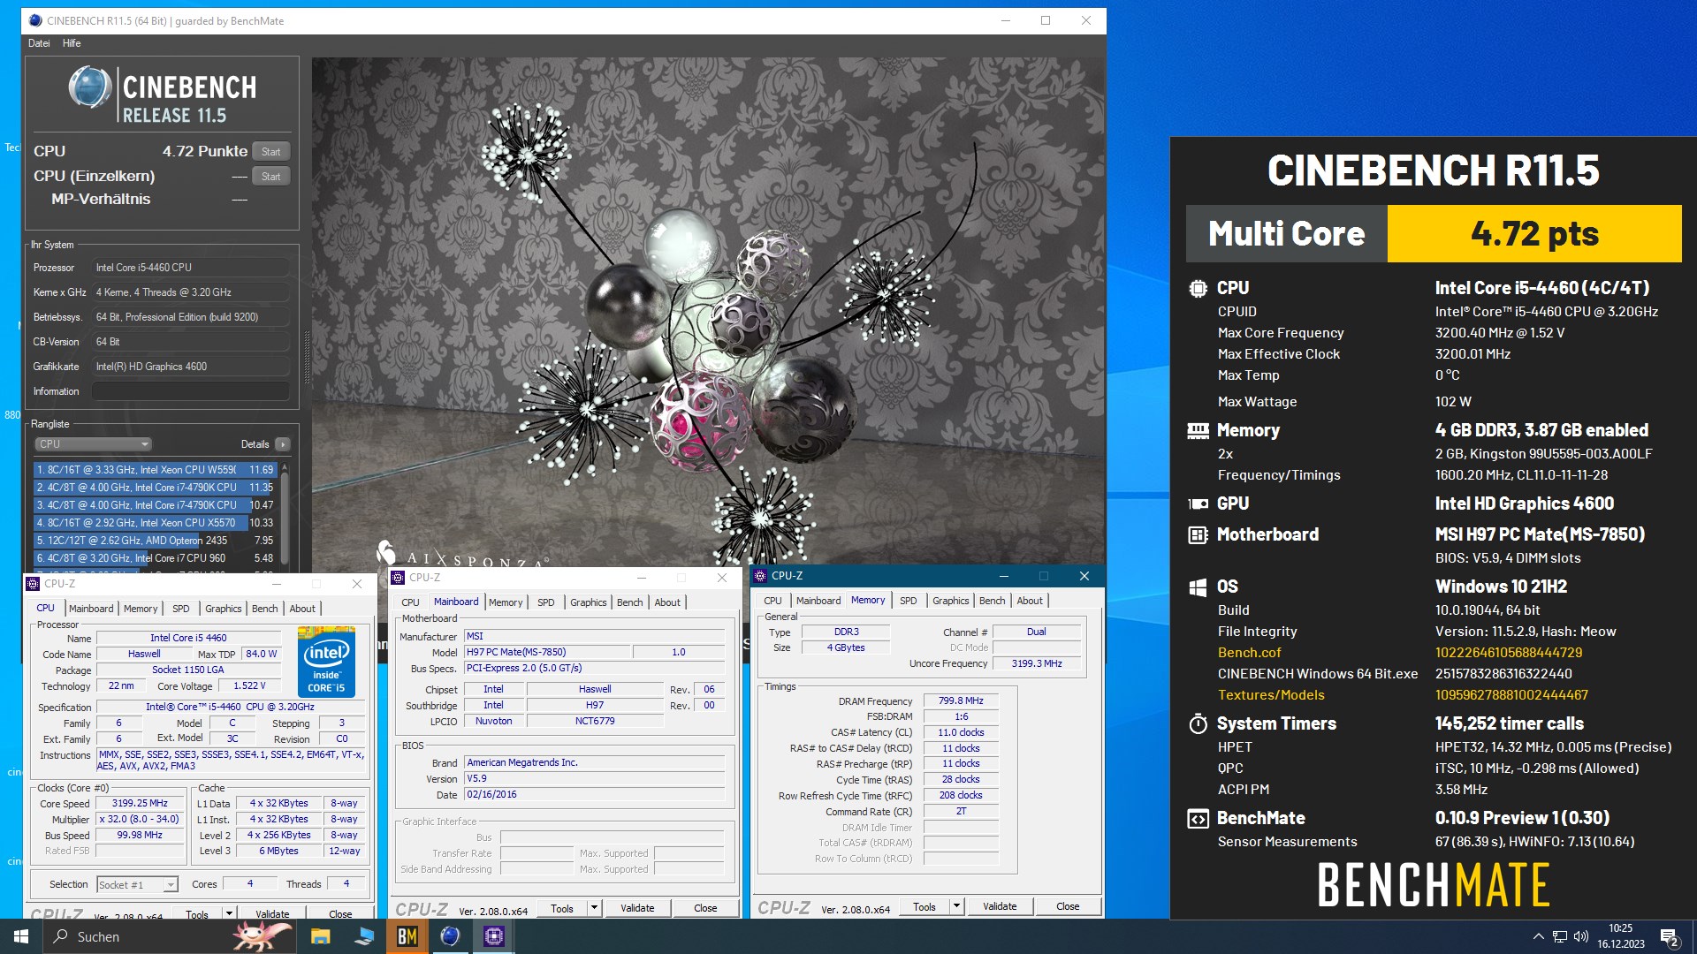Screen dimensions: 1697x954
Task: Click the 4.72 pts score badge
Action: pyautogui.click(x=1534, y=234)
